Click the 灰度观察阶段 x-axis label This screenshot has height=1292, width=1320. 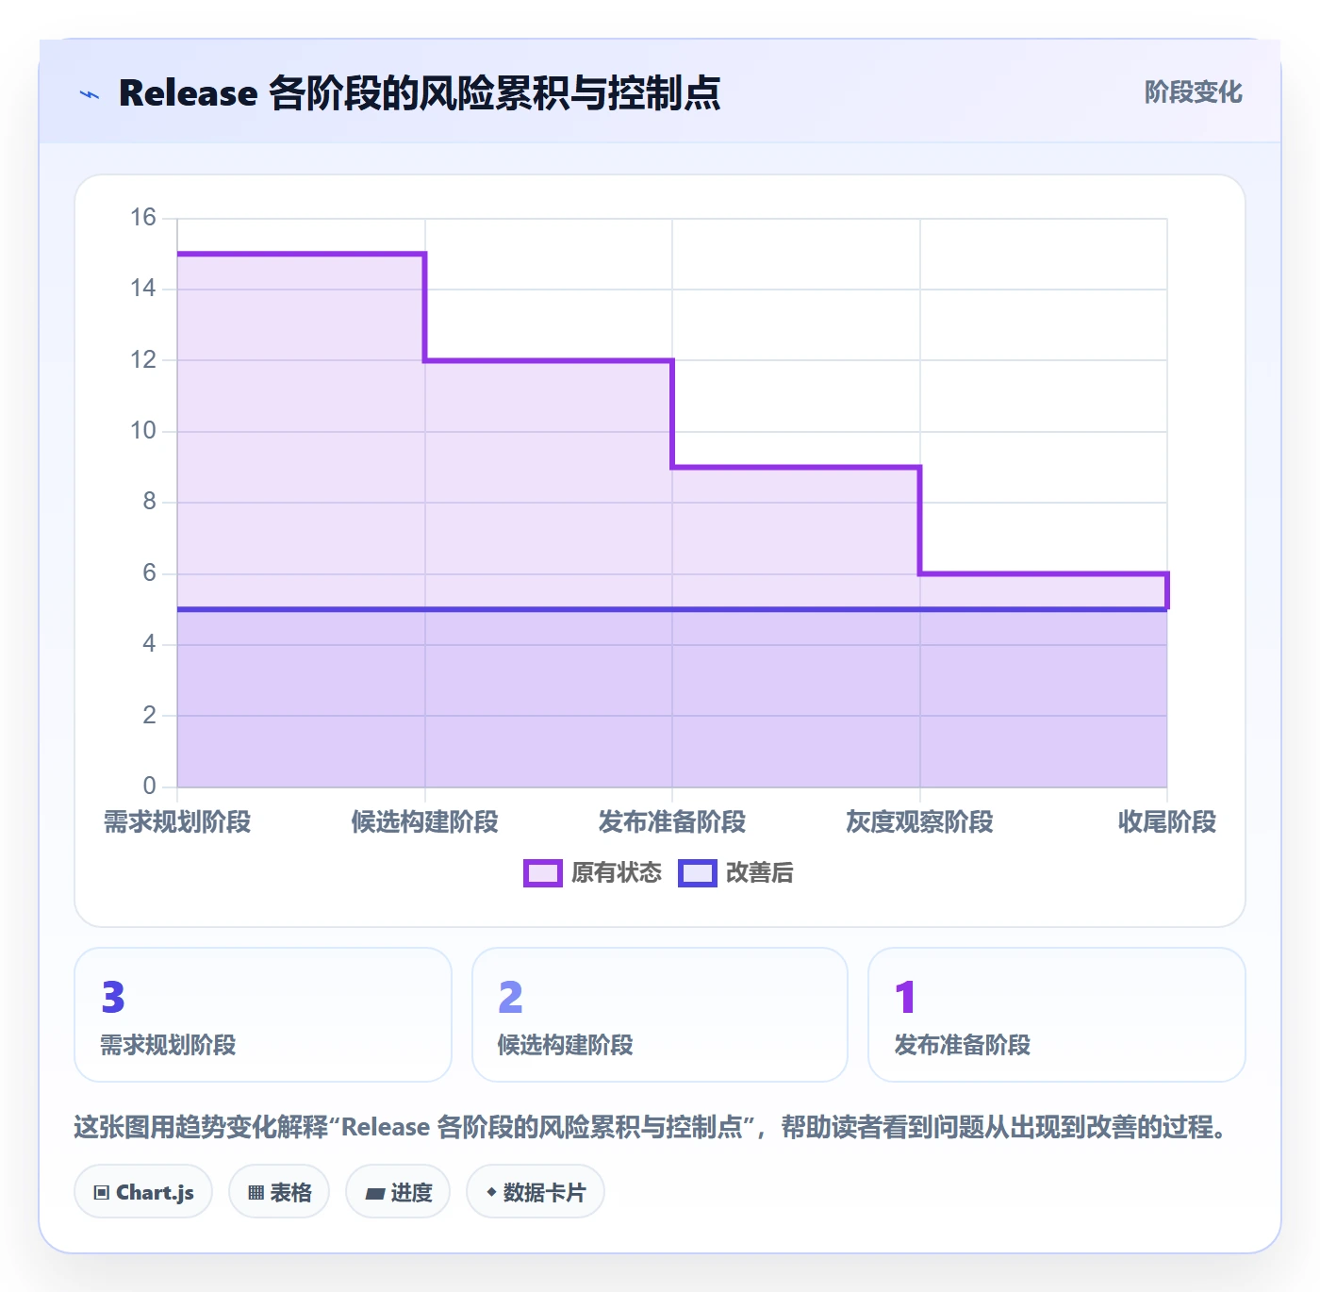(x=920, y=822)
